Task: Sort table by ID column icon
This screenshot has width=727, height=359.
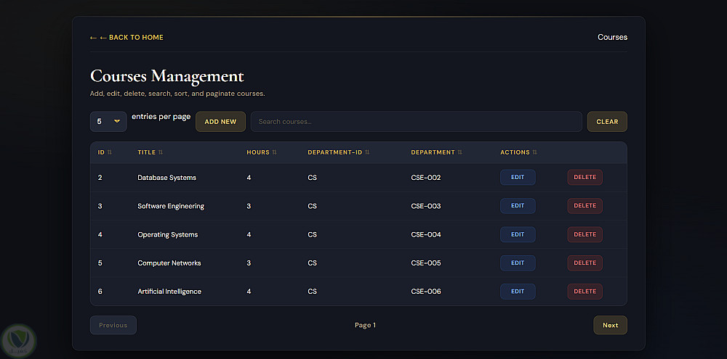Action: pos(110,152)
